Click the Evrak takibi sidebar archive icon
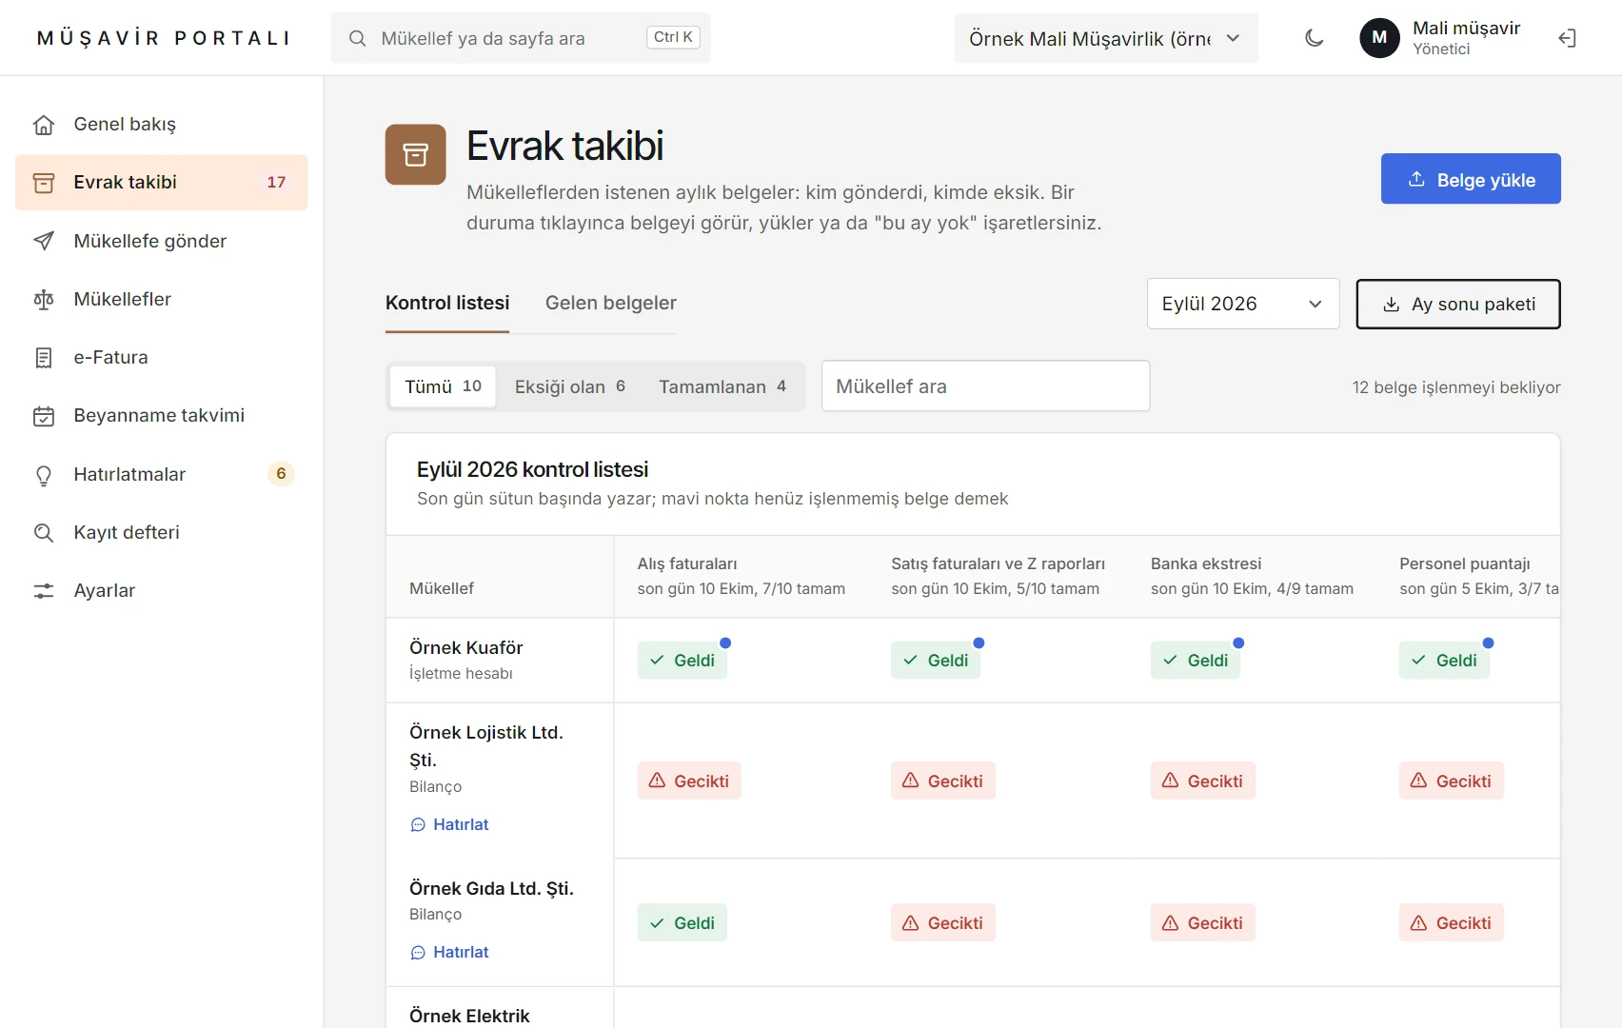This screenshot has height=1028, width=1622. click(44, 183)
